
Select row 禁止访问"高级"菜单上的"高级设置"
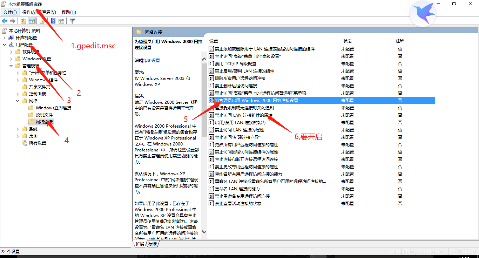tap(322, 56)
